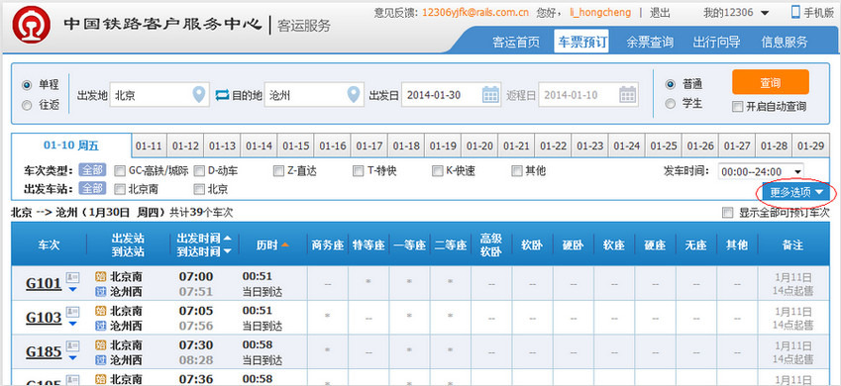The width and height of the screenshot is (841, 386).
Task: Open 我的12306 account dropdown
Action: (736, 12)
